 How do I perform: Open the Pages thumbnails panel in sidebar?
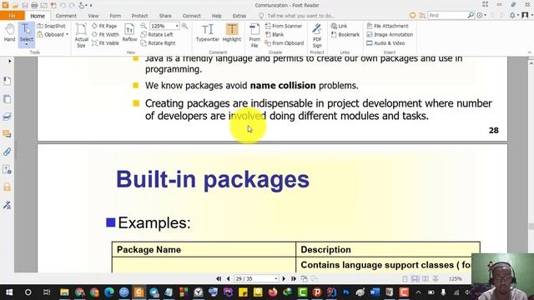[8, 99]
